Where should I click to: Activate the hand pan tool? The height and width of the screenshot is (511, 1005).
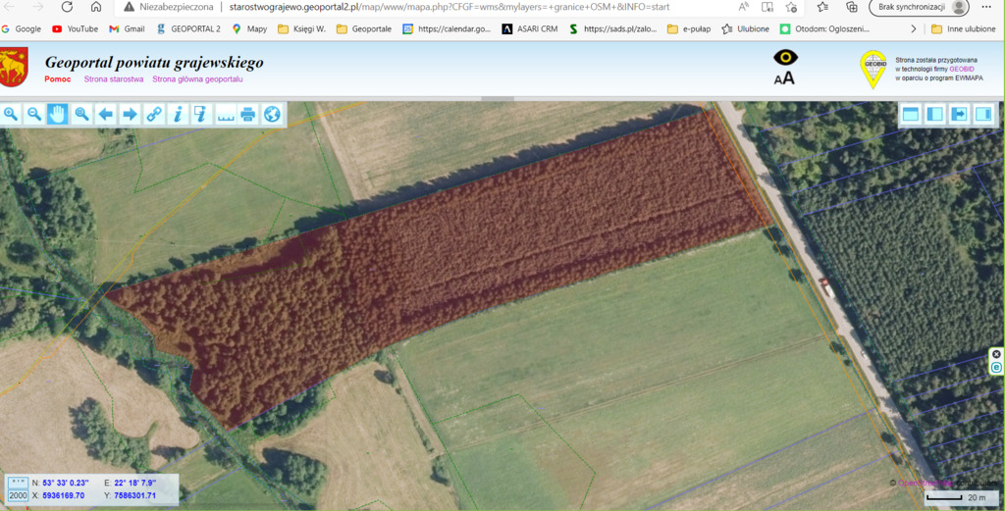[58, 114]
